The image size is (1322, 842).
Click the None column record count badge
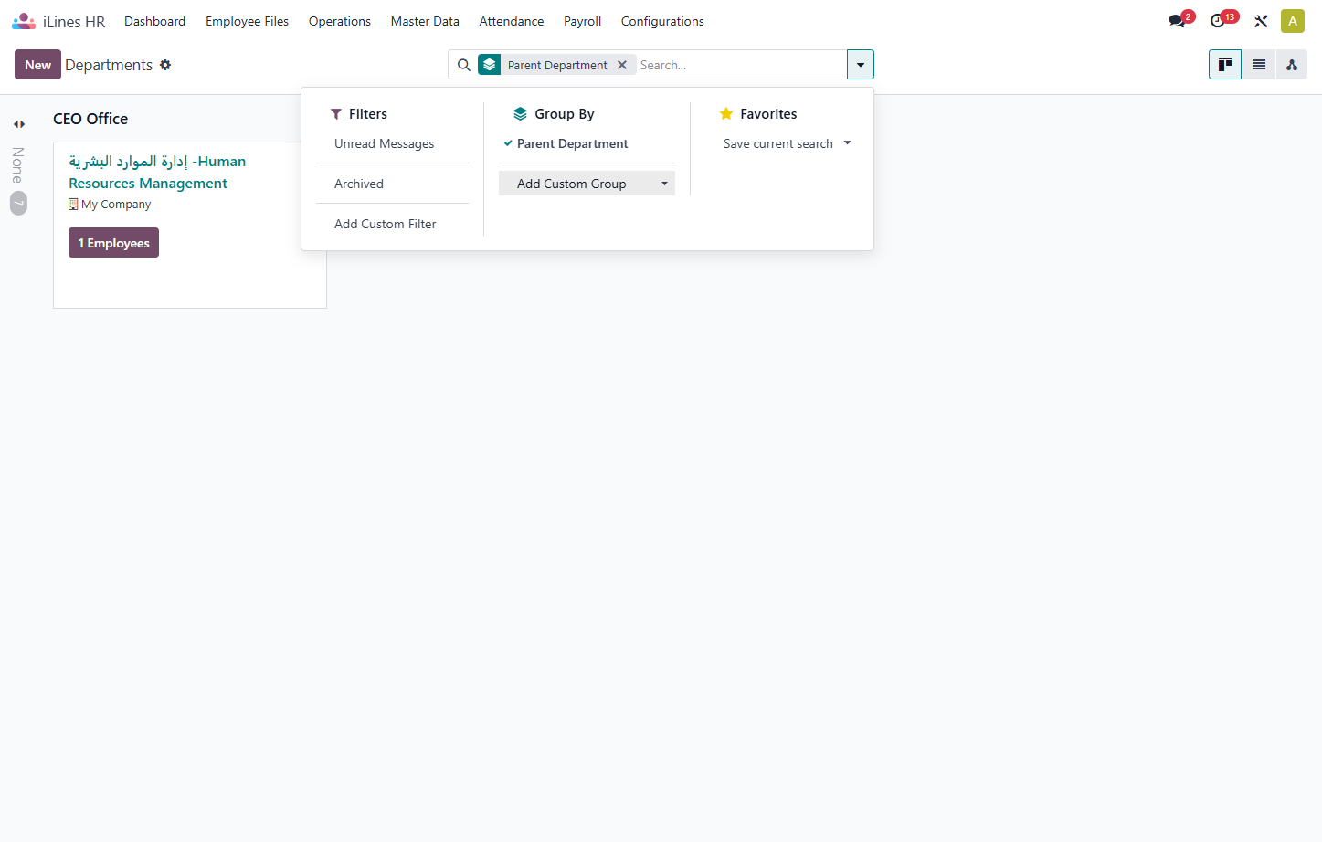tap(19, 203)
